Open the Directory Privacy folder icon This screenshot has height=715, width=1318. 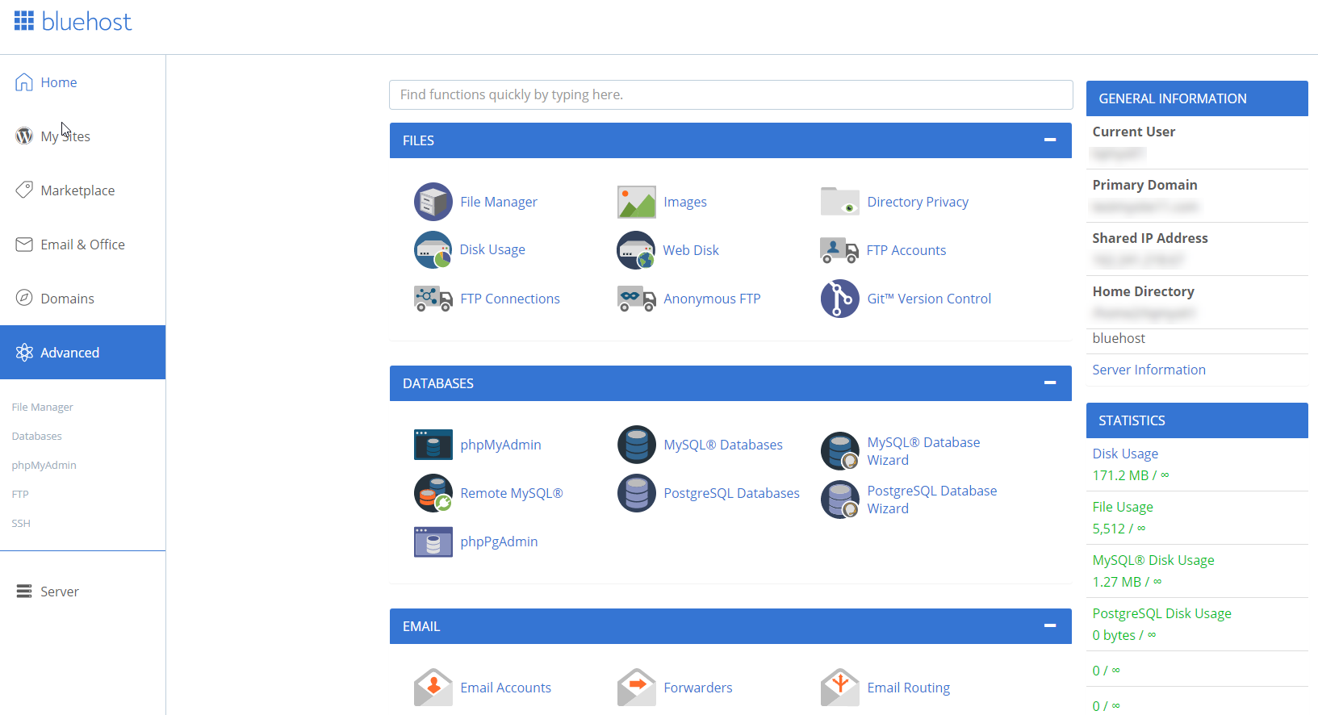coord(840,202)
